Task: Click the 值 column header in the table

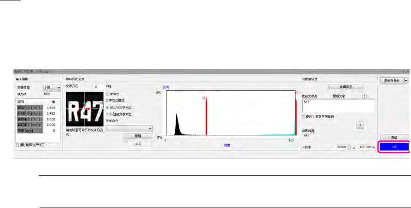Action: 53,102
